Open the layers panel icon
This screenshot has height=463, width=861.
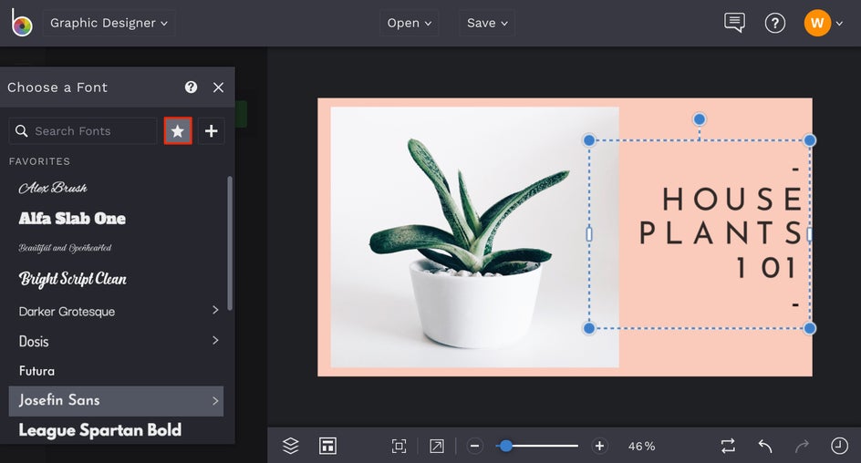pos(291,446)
